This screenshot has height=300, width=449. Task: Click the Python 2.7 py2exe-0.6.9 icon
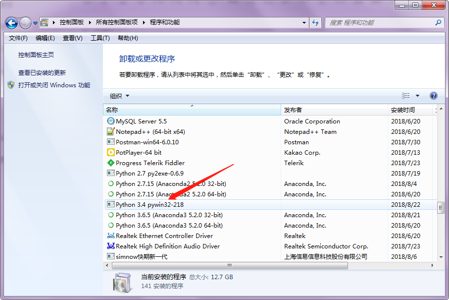(110, 173)
